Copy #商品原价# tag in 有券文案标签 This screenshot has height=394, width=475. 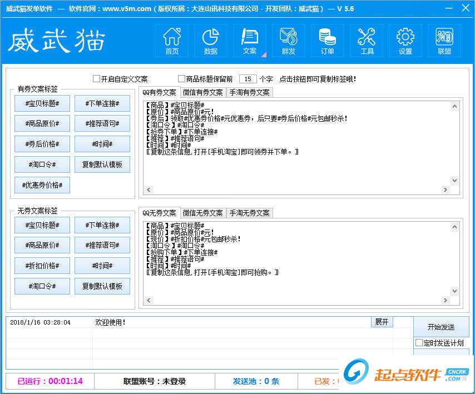(x=42, y=123)
